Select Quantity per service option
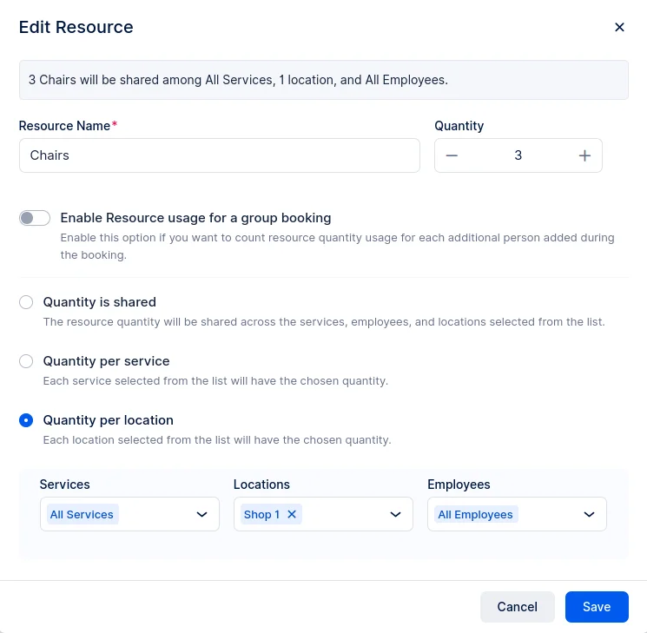 [26, 361]
